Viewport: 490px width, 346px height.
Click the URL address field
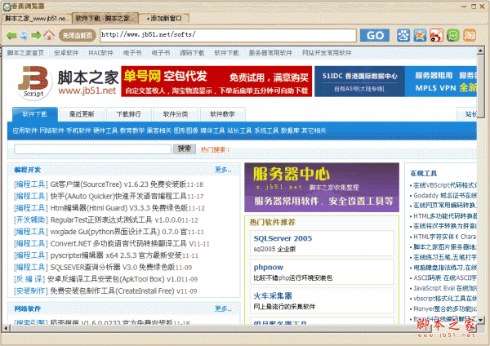228,35
